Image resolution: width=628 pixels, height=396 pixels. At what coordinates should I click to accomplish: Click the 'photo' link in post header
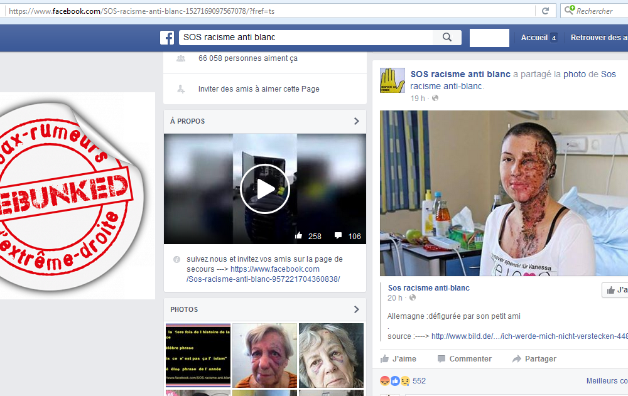pyautogui.click(x=575, y=74)
